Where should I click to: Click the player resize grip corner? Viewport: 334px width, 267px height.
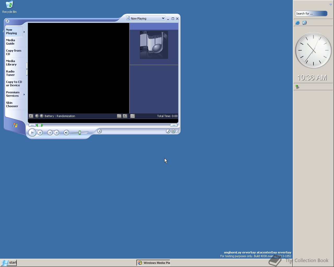pyautogui.click(x=178, y=132)
